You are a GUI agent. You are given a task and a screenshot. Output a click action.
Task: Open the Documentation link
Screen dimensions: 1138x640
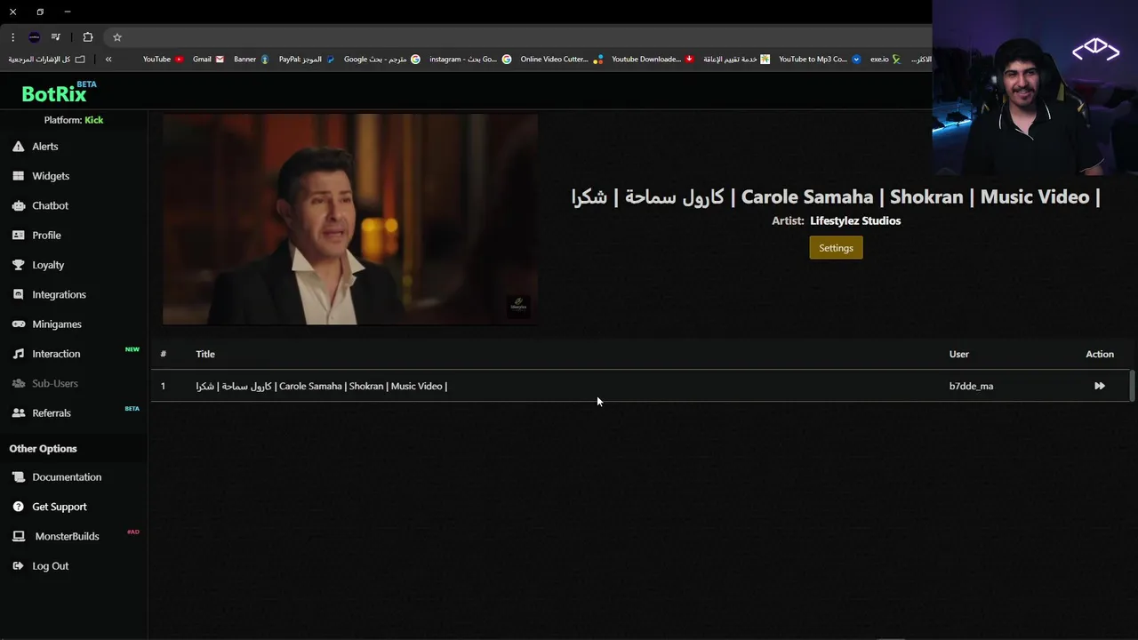click(67, 477)
